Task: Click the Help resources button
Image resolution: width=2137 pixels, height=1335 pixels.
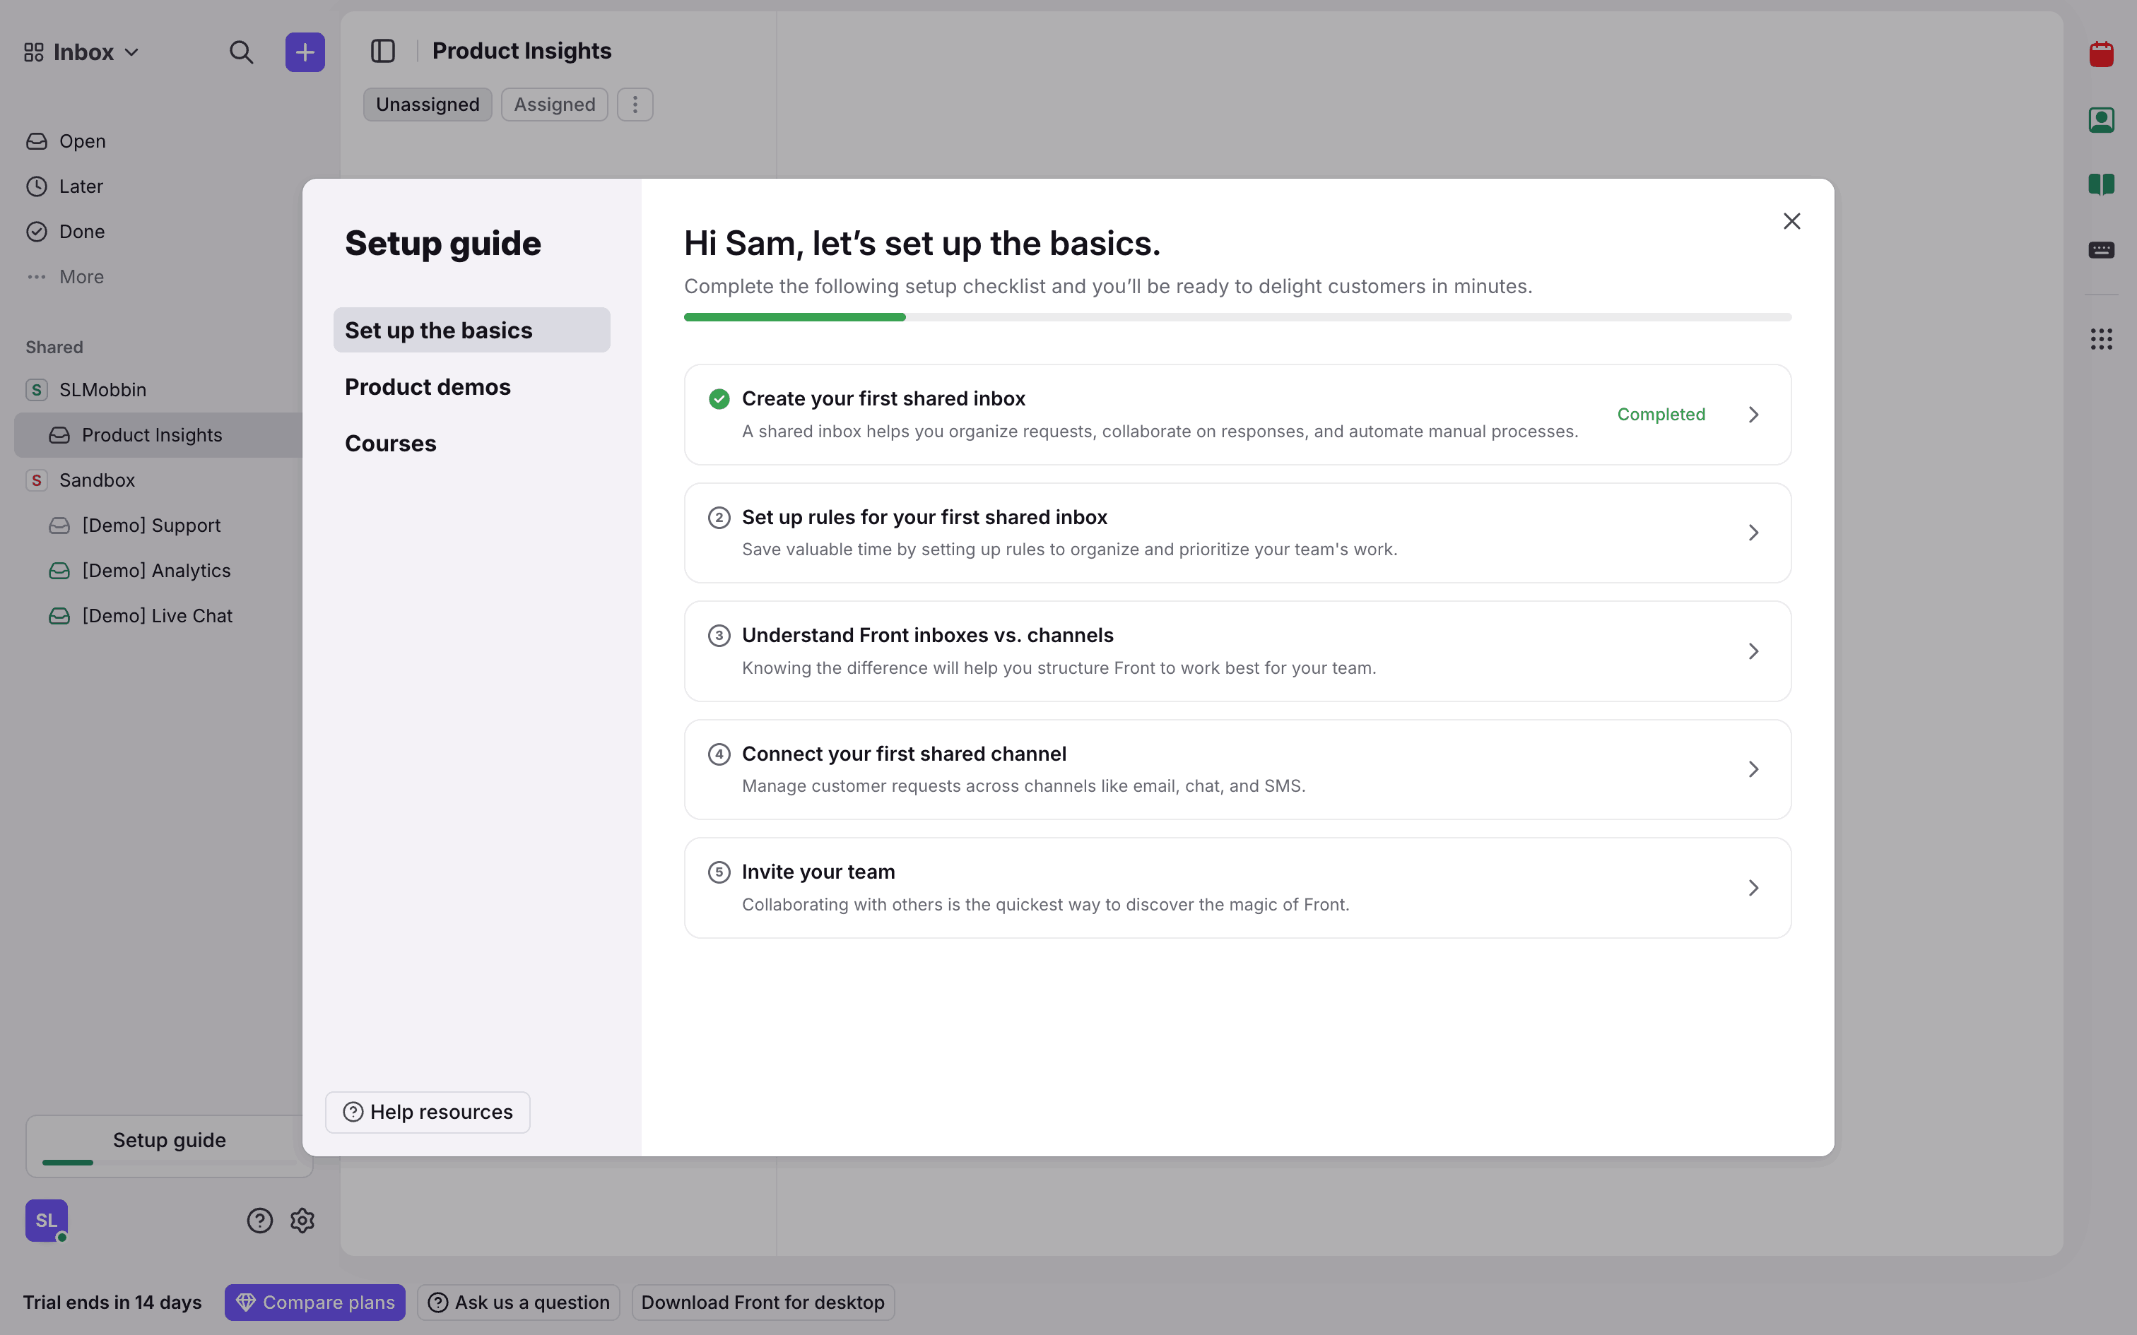Action: pos(428,1112)
